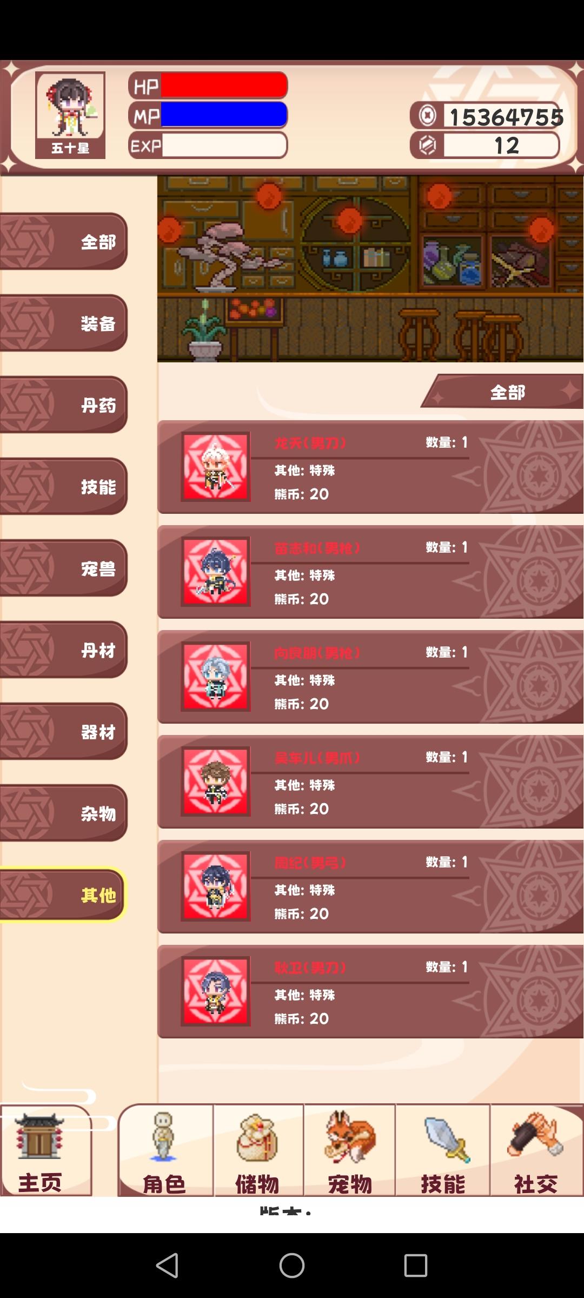Switch to the 宠兽 category
584x1298 pixels.
[63, 568]
